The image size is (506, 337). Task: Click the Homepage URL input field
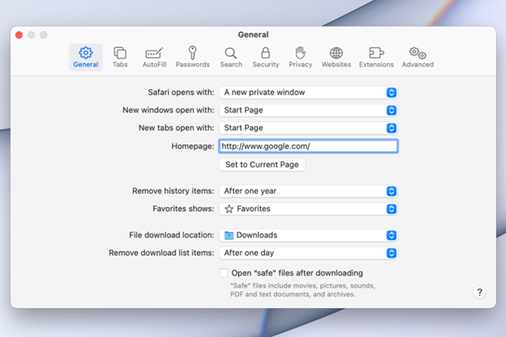tap(308, 146)
